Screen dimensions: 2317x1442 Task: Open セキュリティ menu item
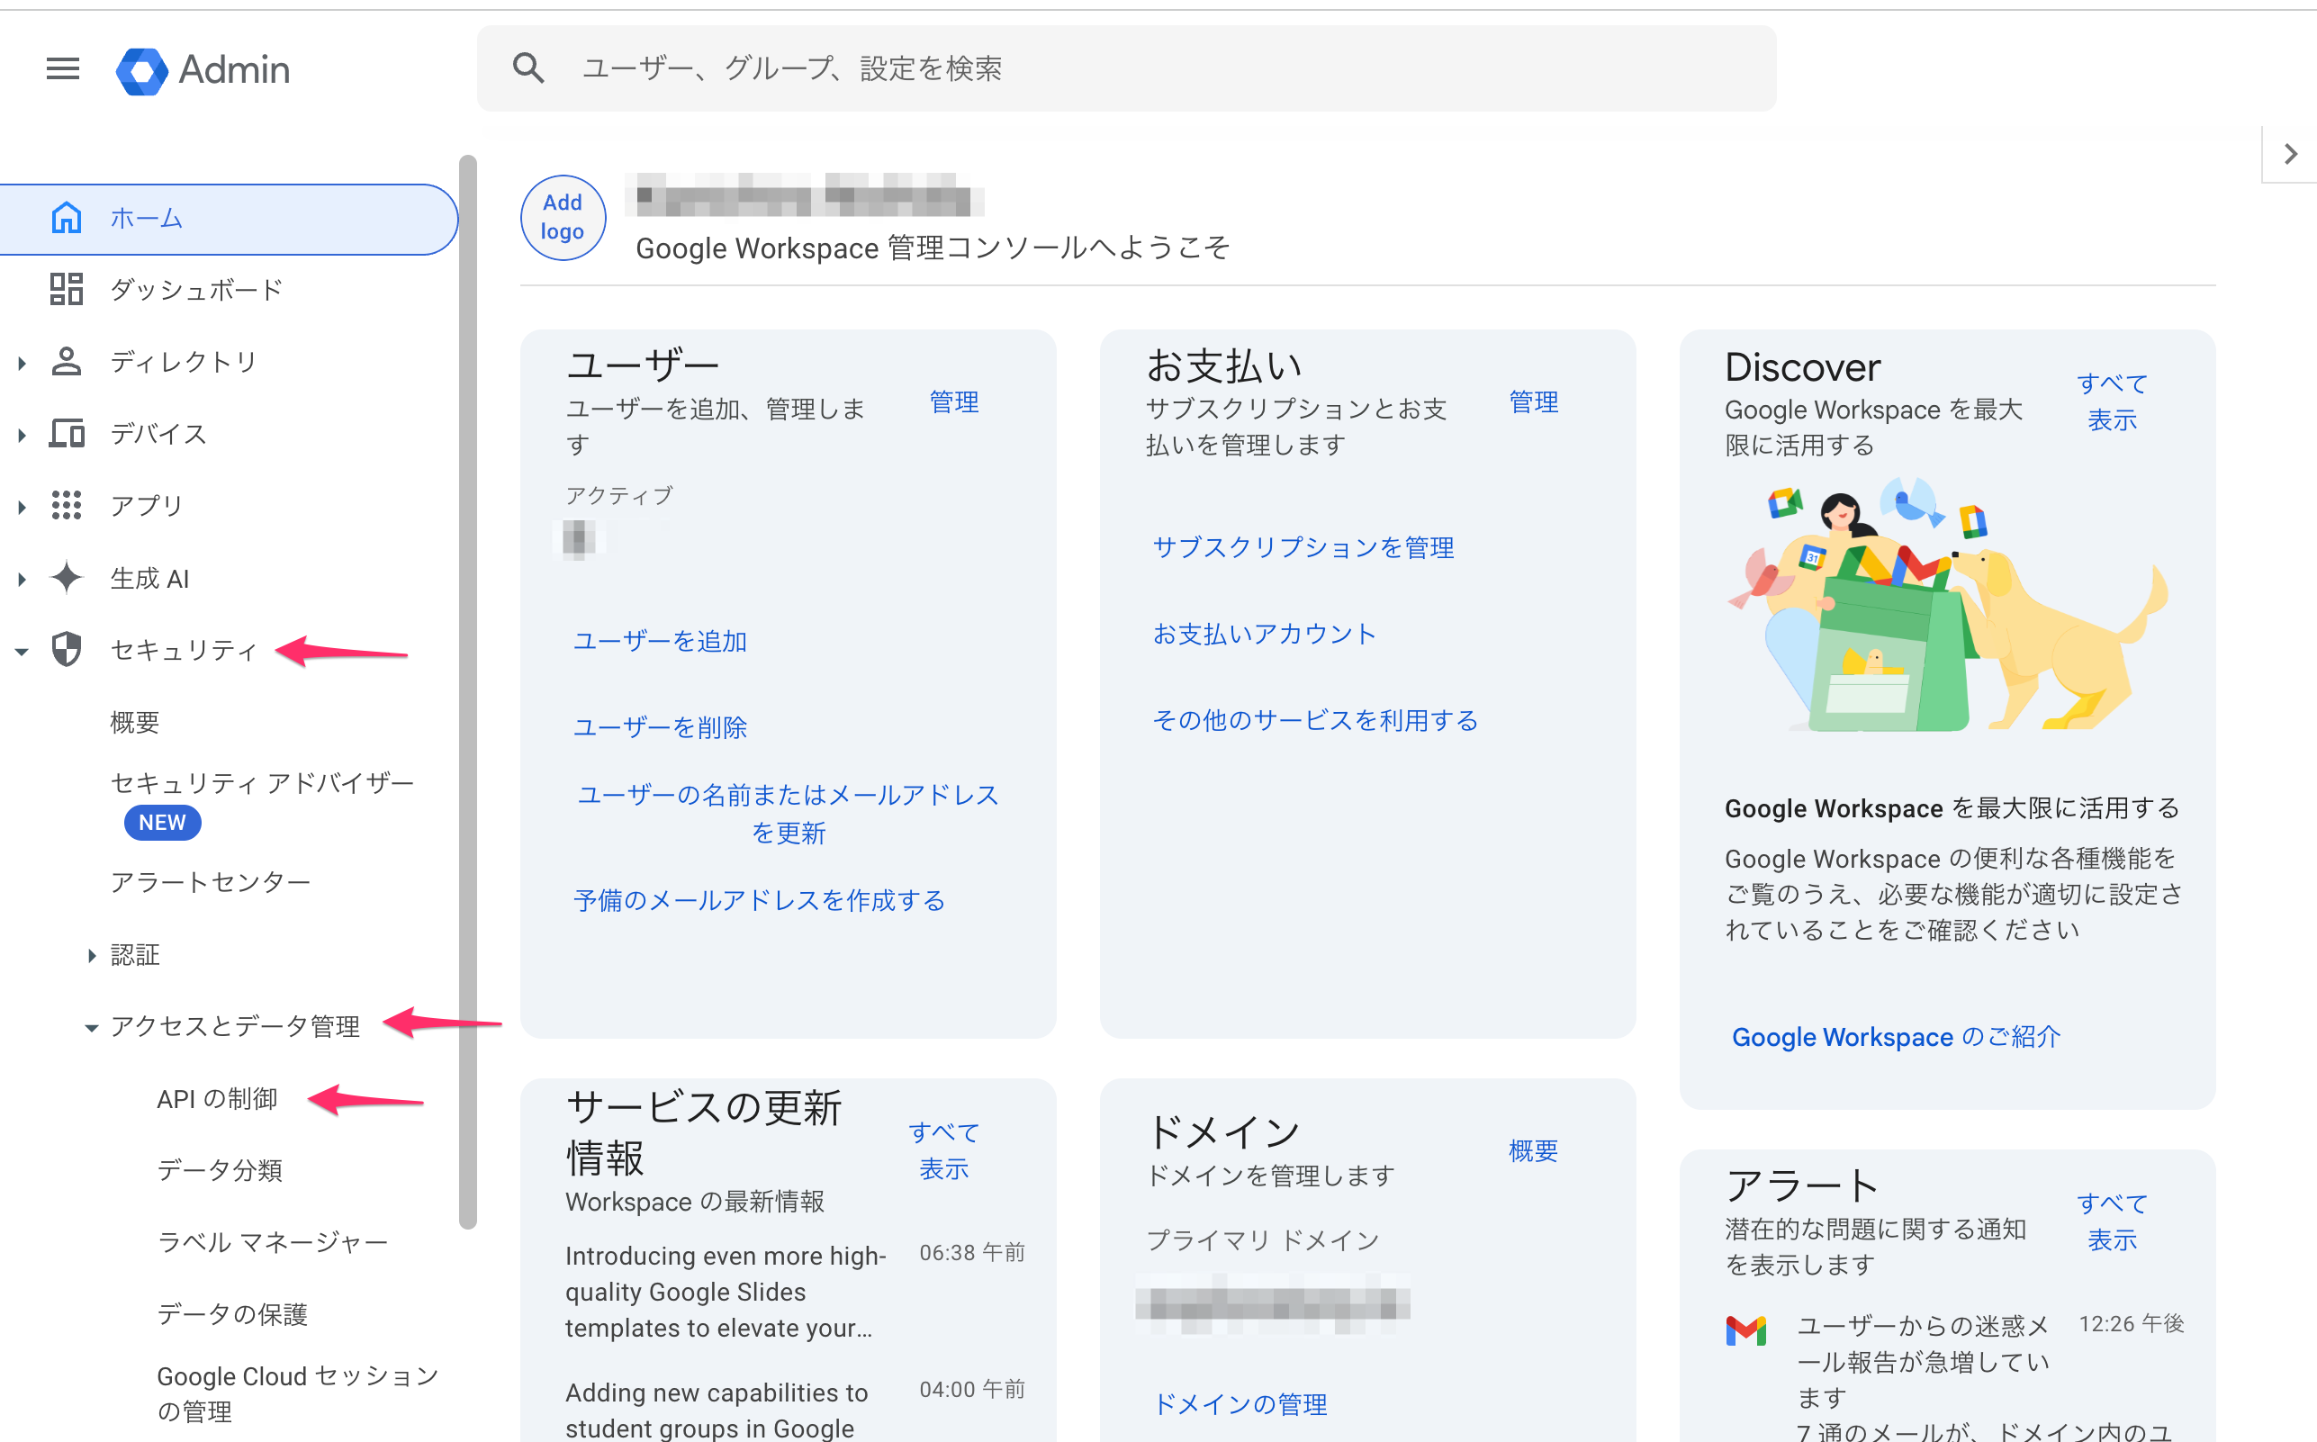pyautogui.click(x=183, y=651)
